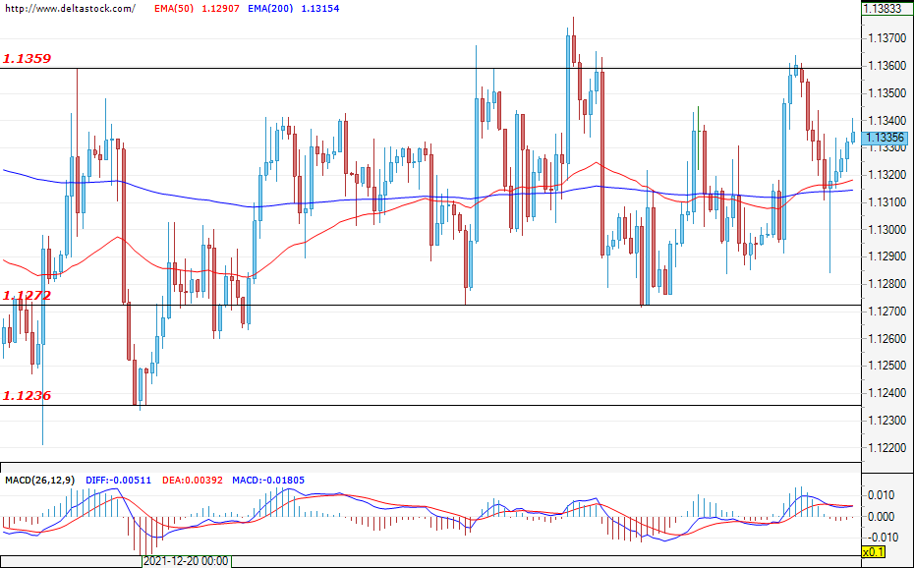Click the 1.13100 price axis label
Viewport: 914px width, 568px height.
pyautogui.click(x=886, y=202)
